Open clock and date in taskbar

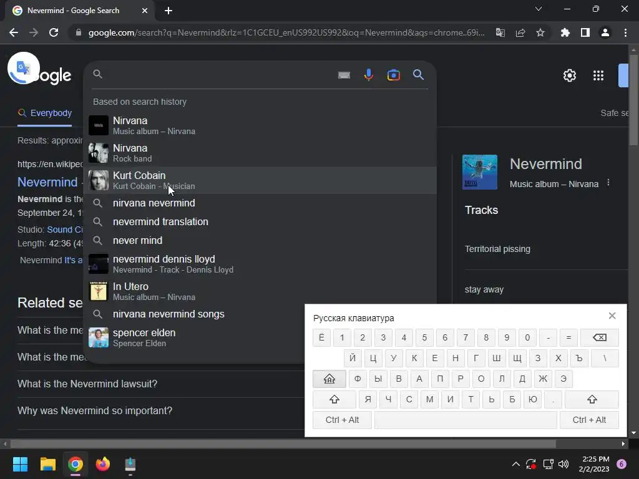pos(594,464)
